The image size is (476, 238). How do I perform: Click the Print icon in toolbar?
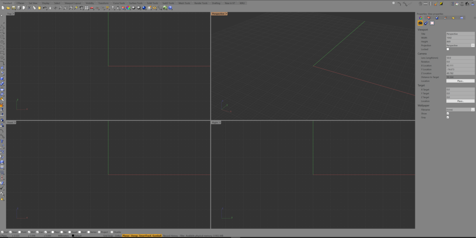(x=18, y=8)
